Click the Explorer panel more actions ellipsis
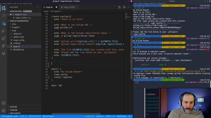Image resolution: width=211 pixels, height=118 pixels. (38, 7)
